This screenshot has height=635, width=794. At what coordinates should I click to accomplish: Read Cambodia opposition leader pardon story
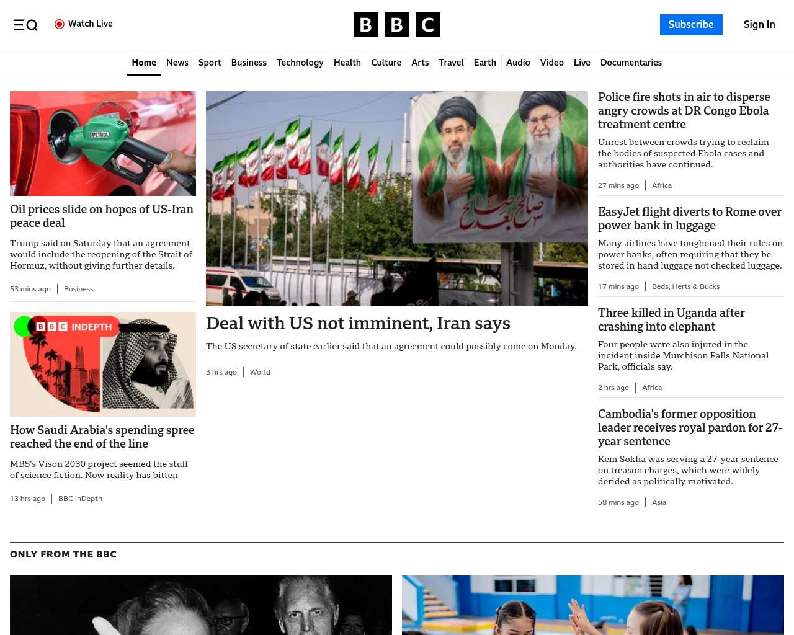point(690,428)
